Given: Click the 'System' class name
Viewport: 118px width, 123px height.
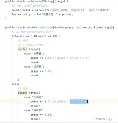Looking at the screenshot, I should tap(16, 14).
